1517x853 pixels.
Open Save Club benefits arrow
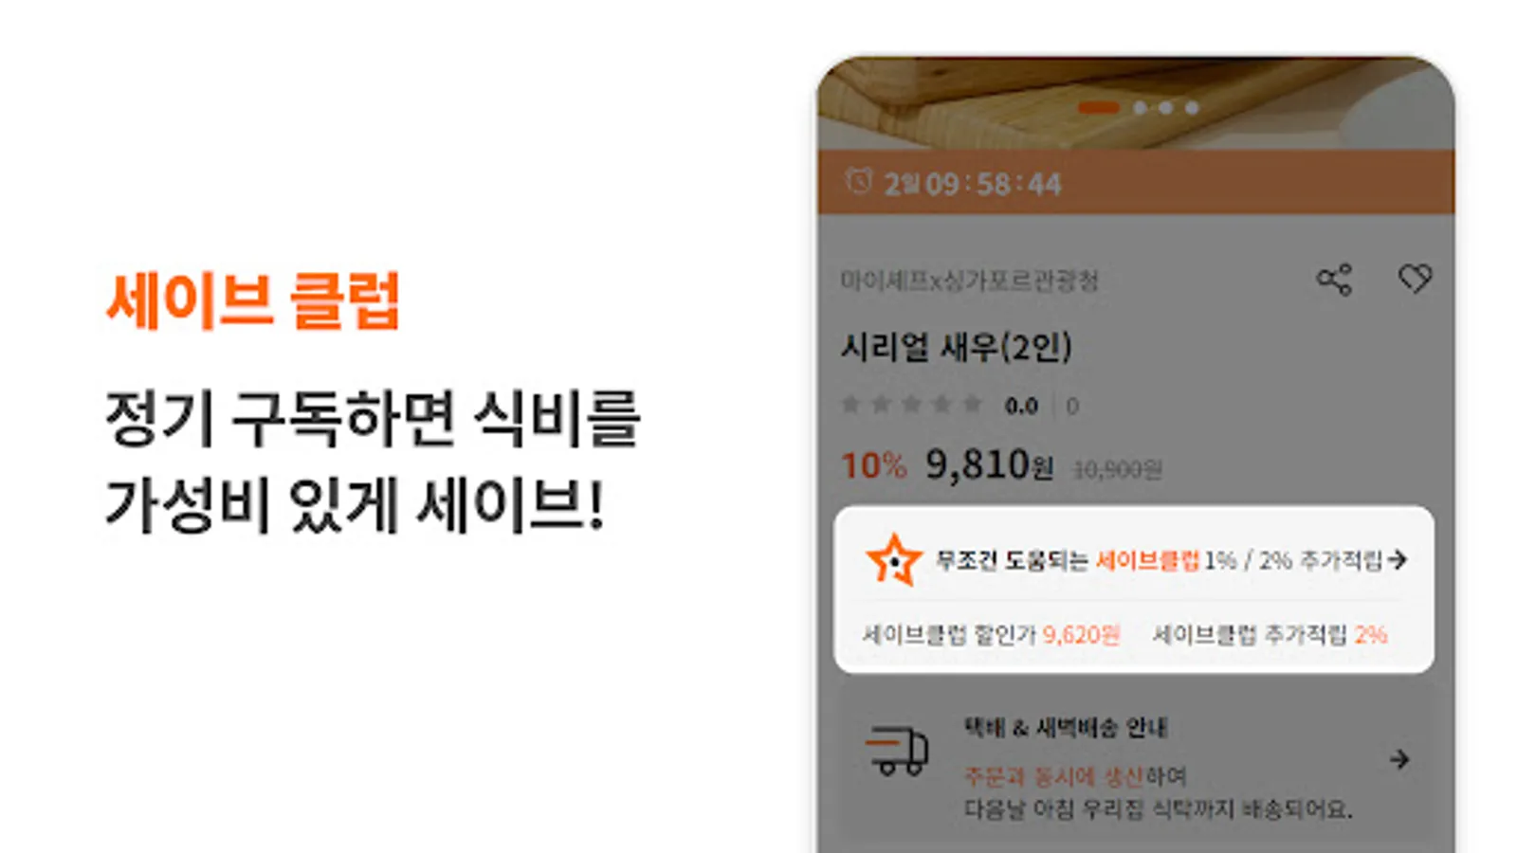(1397, 560)
